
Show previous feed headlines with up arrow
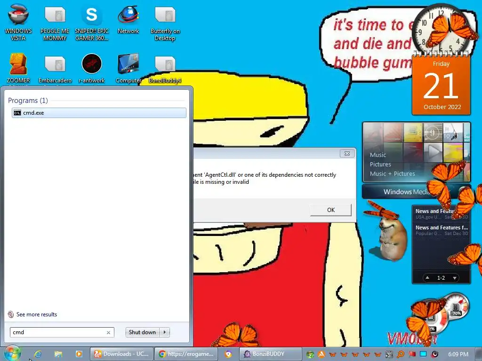pos(427,278)
